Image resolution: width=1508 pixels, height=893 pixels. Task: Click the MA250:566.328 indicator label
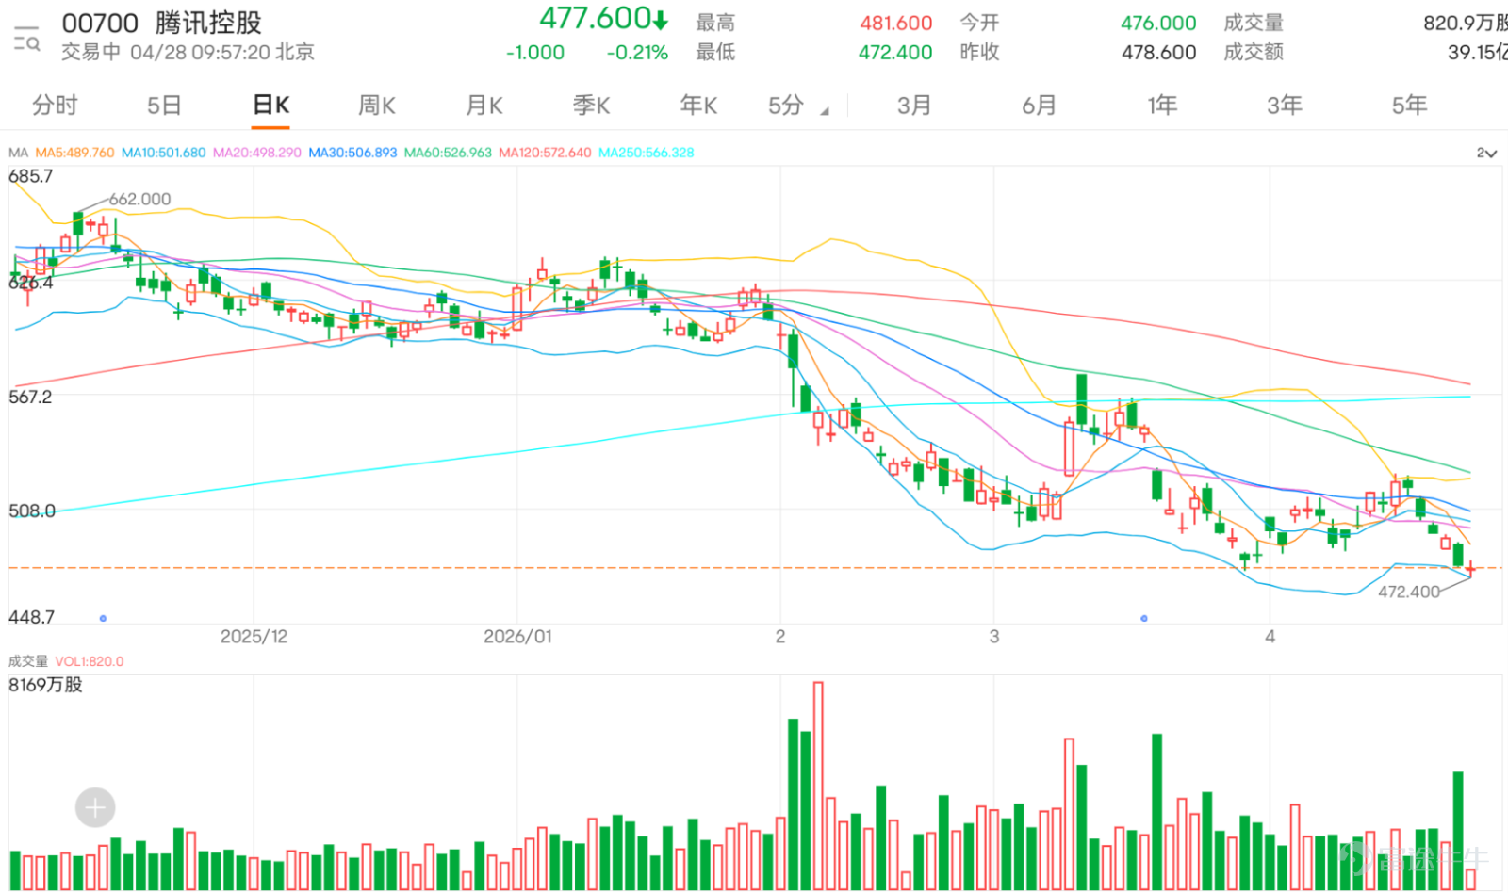click(x=646, y=153)
